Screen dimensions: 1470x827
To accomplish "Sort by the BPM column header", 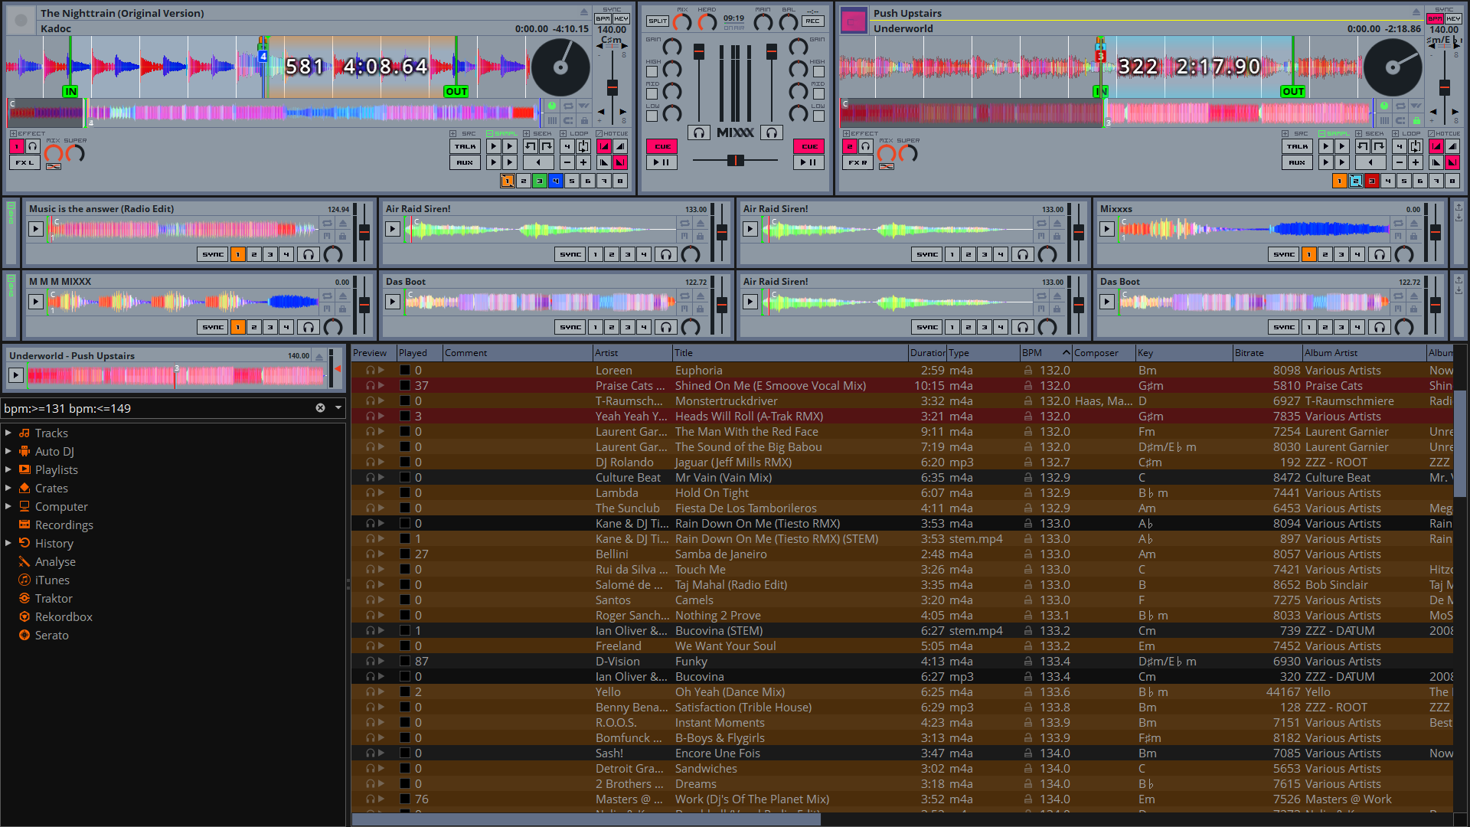I will pyautogui.click(x=1032, y=353).
